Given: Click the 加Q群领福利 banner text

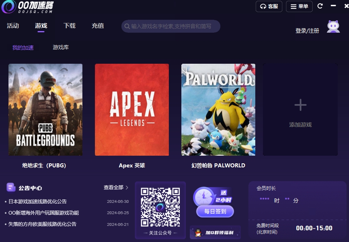Looking at the screenshot, I should coord(219,233).
